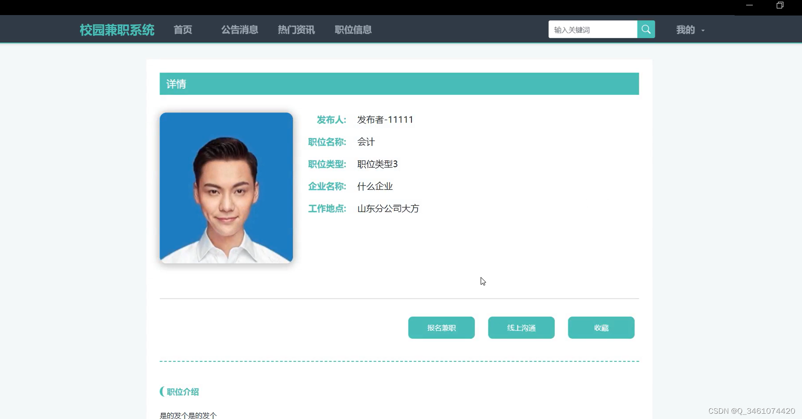Open the 热门资讯 nav item

tap(296, 30)
